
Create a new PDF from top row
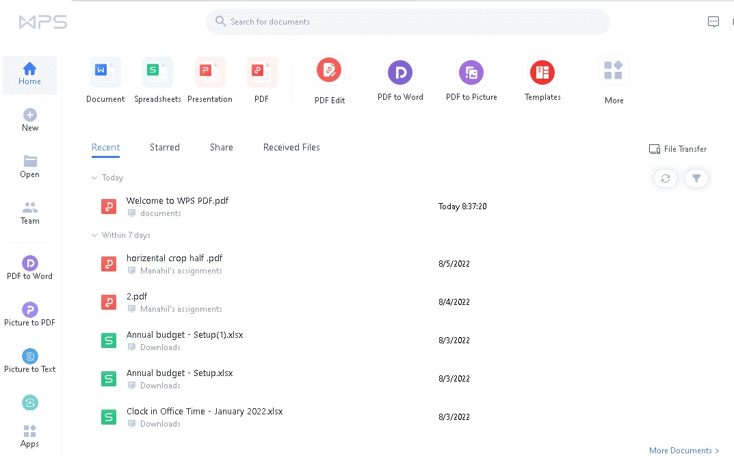262,81
